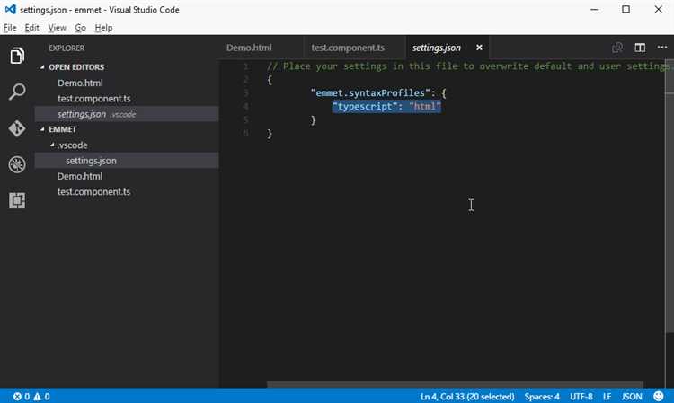Click the split editor icon
The width and height of the screenshot is (674, 403).
[640, 48]
